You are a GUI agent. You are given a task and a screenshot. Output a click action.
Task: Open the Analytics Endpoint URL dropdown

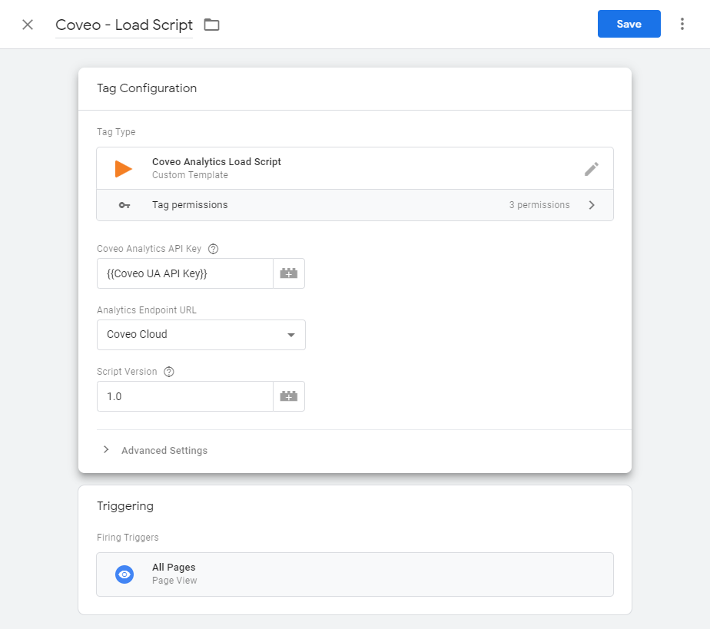(201, 335)
